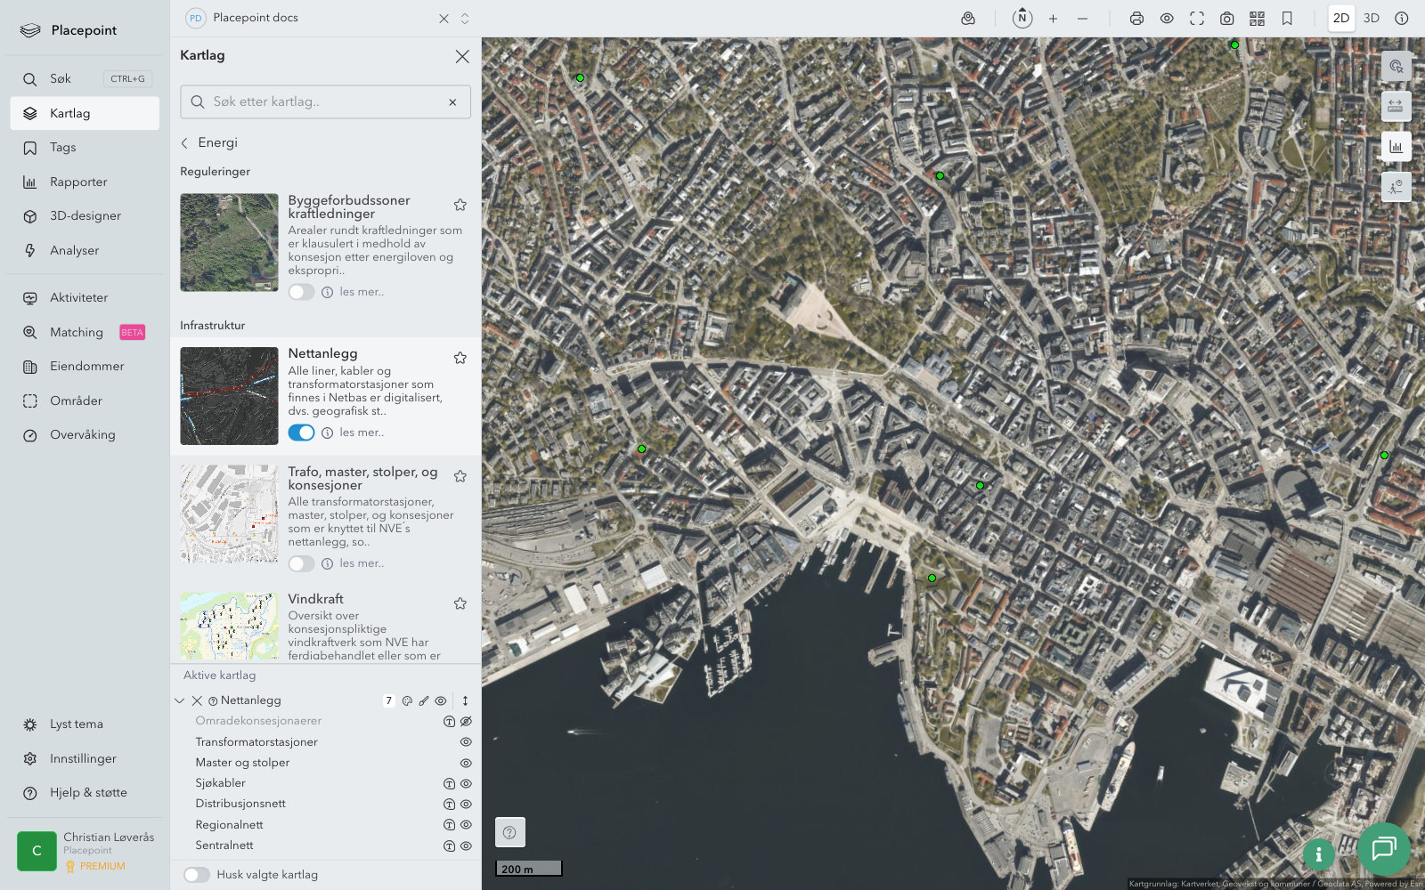The image size is (1425, 890).
Task: Enable Byggeforbudssoner kraftledninger layer toggle
Action: [x=301, y=292]
